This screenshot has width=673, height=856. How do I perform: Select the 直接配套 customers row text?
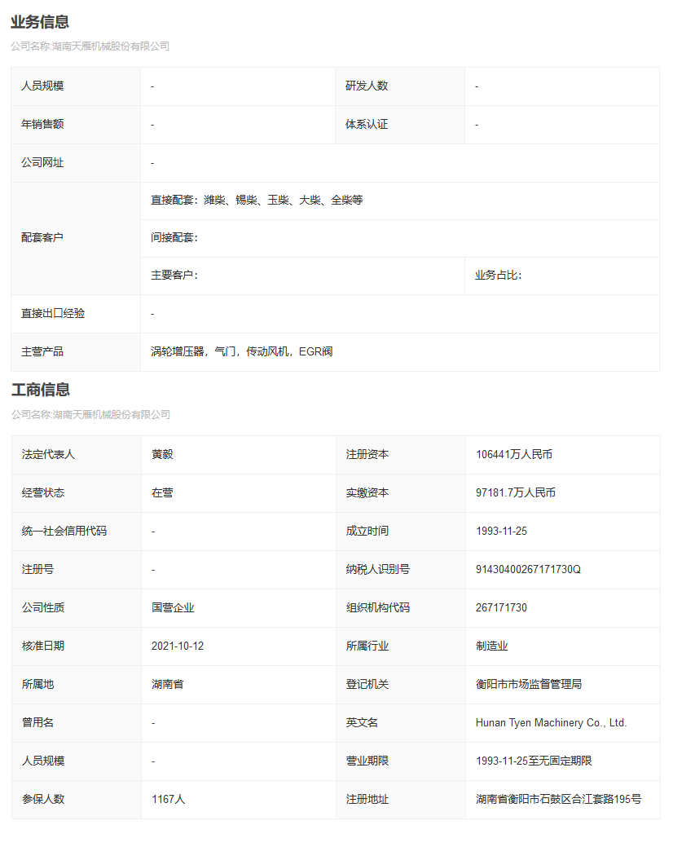pyautogui.click(x=257, y=201)
